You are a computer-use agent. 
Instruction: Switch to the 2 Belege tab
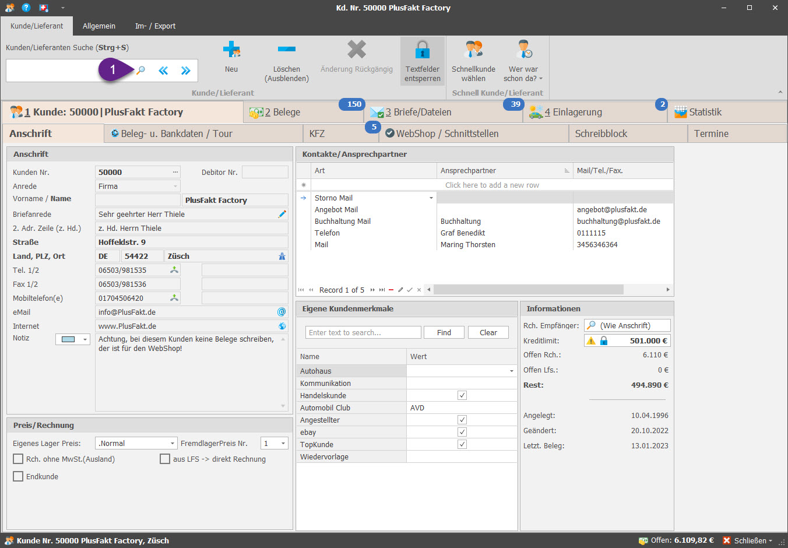pyautogui.click(x=283, y=113)
